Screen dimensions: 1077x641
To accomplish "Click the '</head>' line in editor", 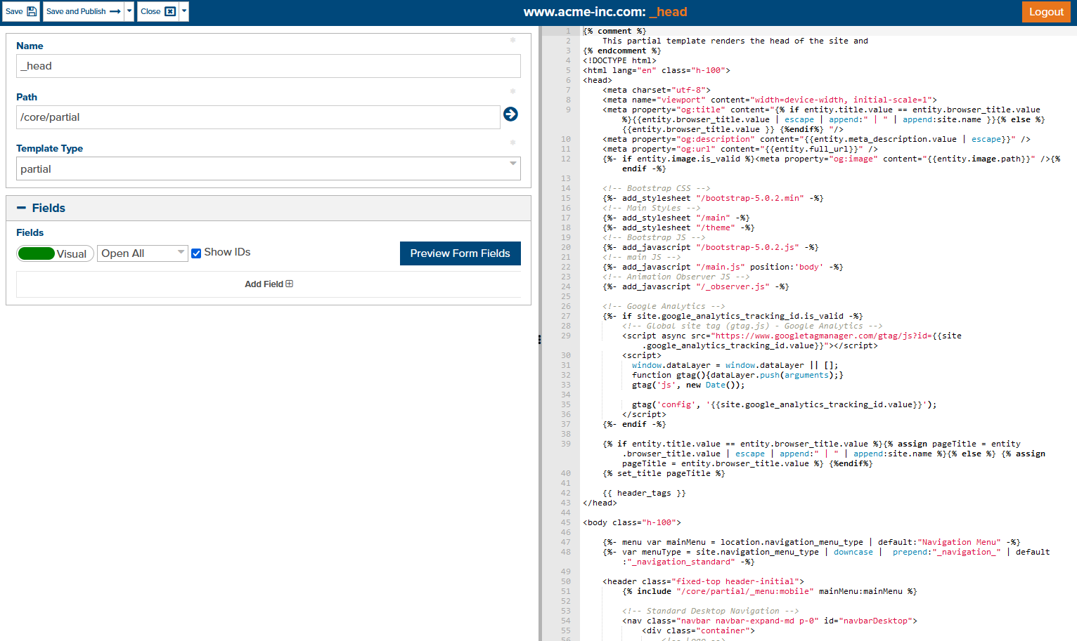I will click(x=600, y=503).
